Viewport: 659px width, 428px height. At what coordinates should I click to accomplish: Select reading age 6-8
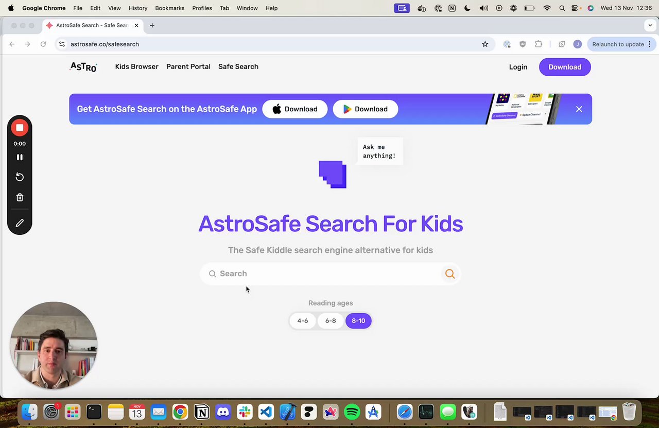331,321
